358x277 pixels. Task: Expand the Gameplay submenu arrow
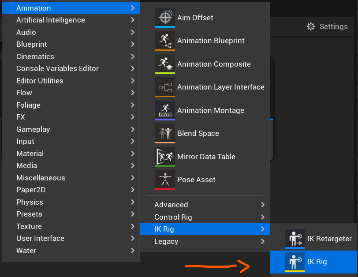[133, 129]
